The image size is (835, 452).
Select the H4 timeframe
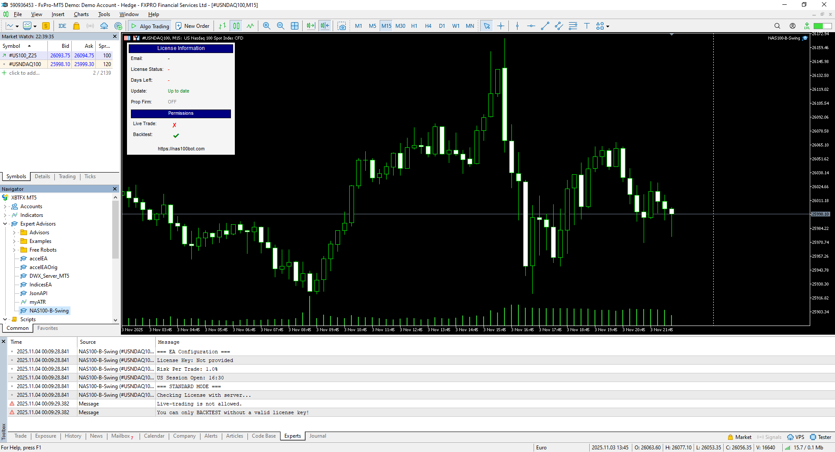click(428, 26)
